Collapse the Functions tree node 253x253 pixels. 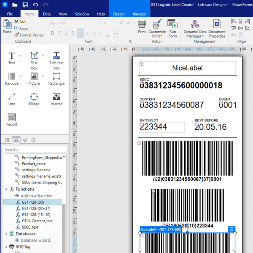tap(5, 189)
